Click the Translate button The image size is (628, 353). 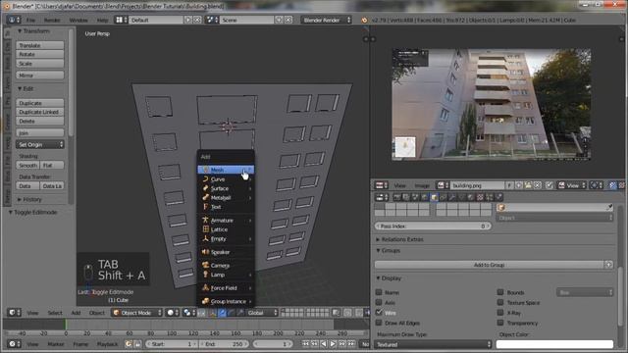pyautogui.click(x=40, y=45)
